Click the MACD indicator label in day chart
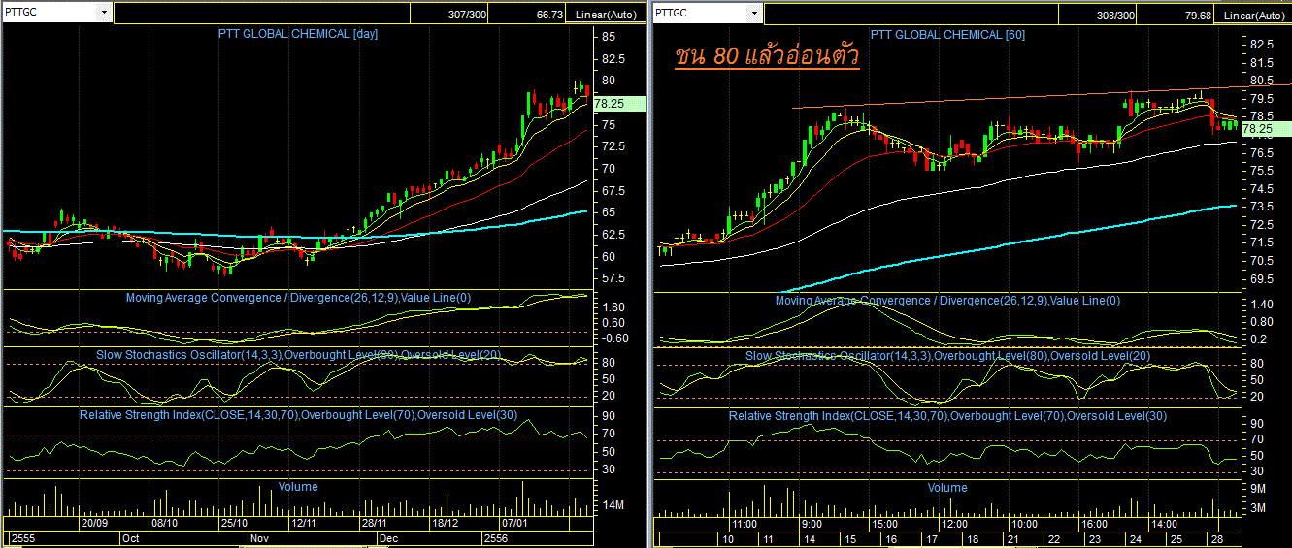The width and height of the screenshot is (1292, 548). [298, 298]
